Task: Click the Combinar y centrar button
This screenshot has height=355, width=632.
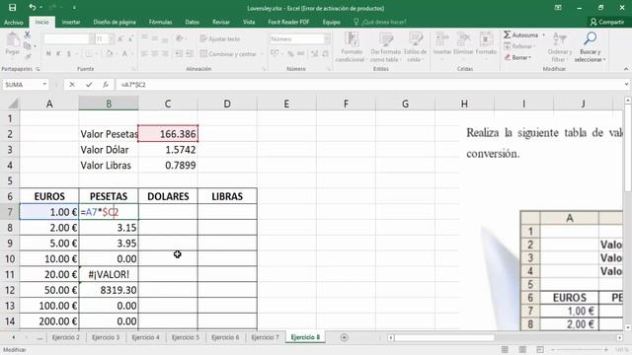Action: 228,54
